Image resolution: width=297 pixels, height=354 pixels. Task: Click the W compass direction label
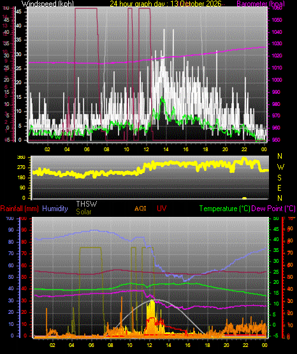point(280,167)
